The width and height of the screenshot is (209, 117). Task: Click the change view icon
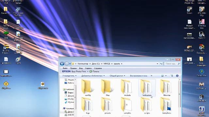(x=163, y=76)
